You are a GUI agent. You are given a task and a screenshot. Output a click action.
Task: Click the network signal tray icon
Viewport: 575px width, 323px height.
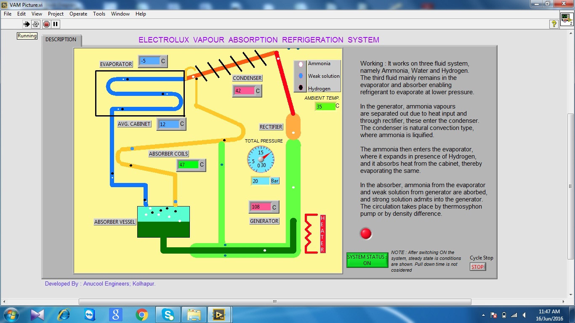pos(514,315)
